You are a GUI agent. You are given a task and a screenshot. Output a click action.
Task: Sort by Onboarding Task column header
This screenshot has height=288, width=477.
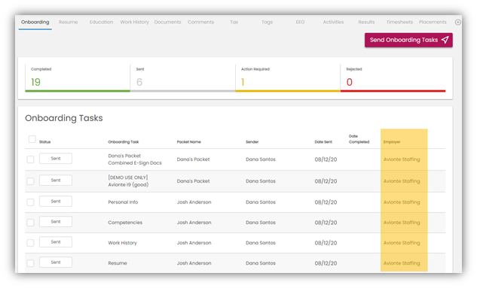pos(123,141)
